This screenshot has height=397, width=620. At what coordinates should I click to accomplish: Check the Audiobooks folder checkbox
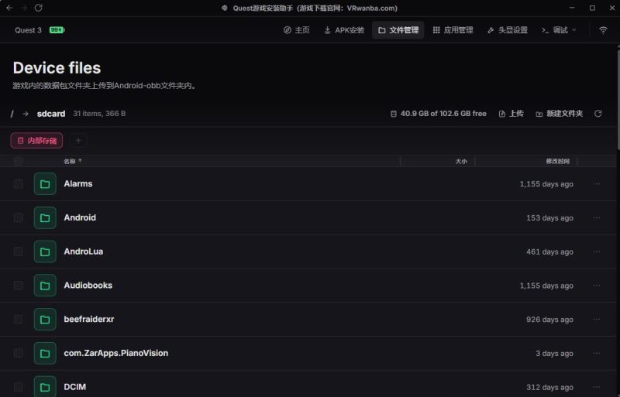(18, 286)
